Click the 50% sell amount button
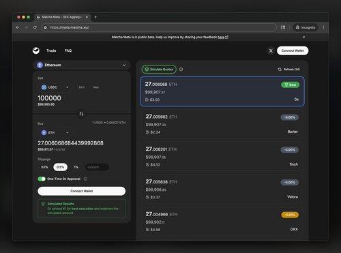Viewport: 341px width, 253px height. pos(82,87)
